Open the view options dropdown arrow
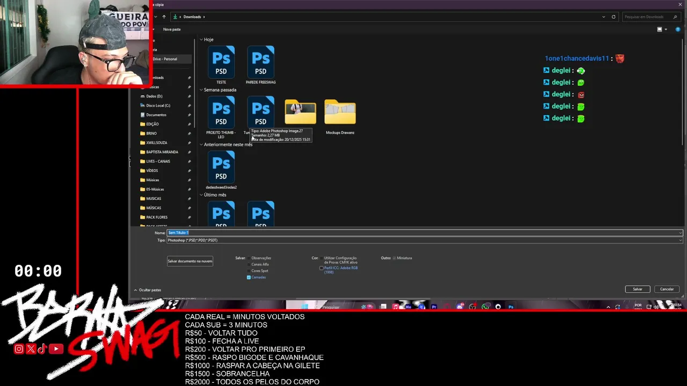This screenshot has width=687, height=386. (x=666, y=29)
